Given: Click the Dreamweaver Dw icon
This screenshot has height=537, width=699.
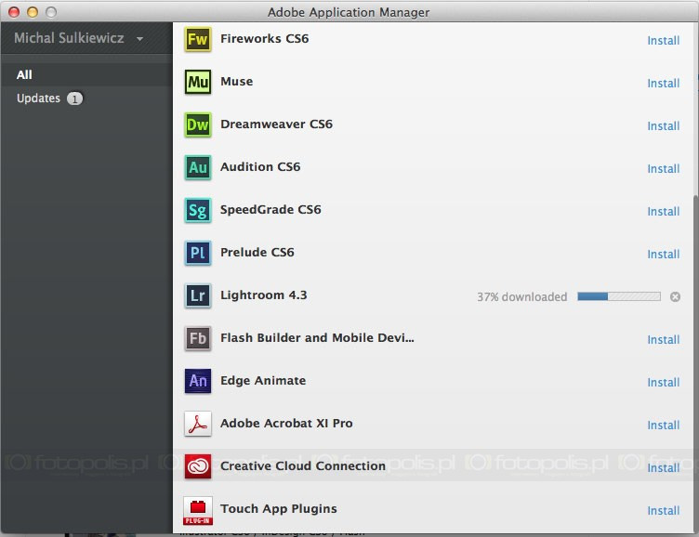Looking at the screenshot, I should click(x=197, y=124).
